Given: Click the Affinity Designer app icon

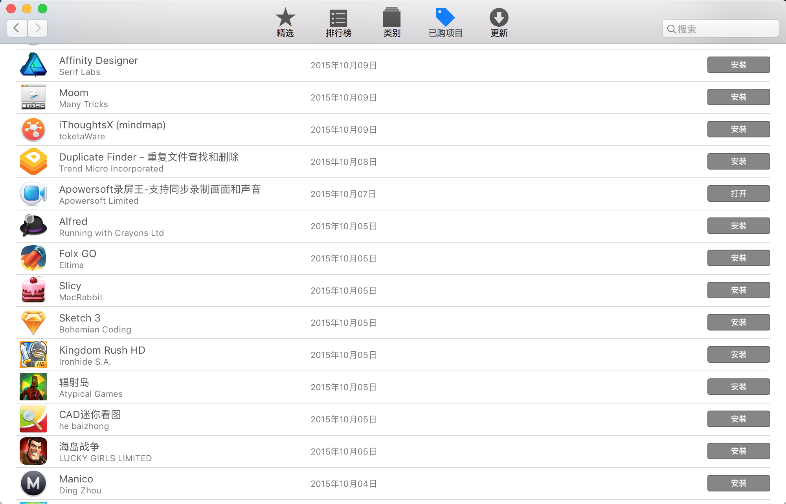Looking at the screenshot, I should point(33,65).
